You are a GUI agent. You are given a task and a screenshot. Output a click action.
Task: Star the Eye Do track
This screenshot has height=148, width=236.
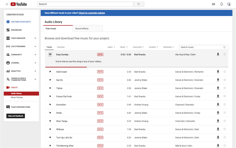[225, 80]
